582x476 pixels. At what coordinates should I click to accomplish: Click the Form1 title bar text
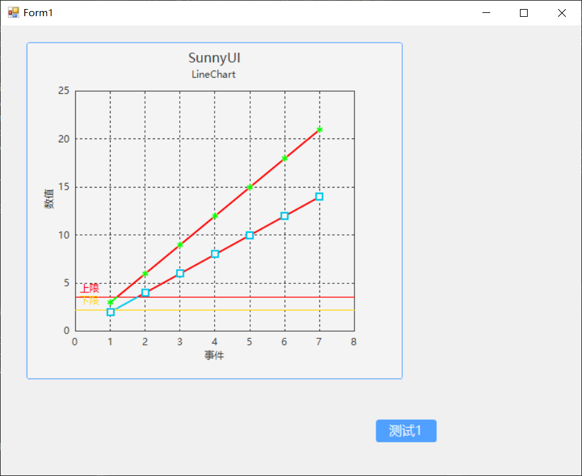click(x=39, y=12)
